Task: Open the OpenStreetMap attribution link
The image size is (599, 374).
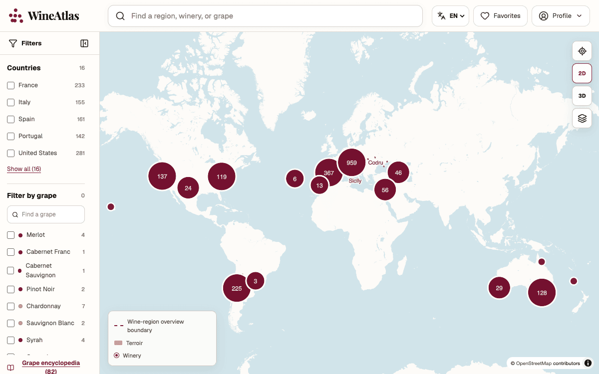Action: [534, 364]
